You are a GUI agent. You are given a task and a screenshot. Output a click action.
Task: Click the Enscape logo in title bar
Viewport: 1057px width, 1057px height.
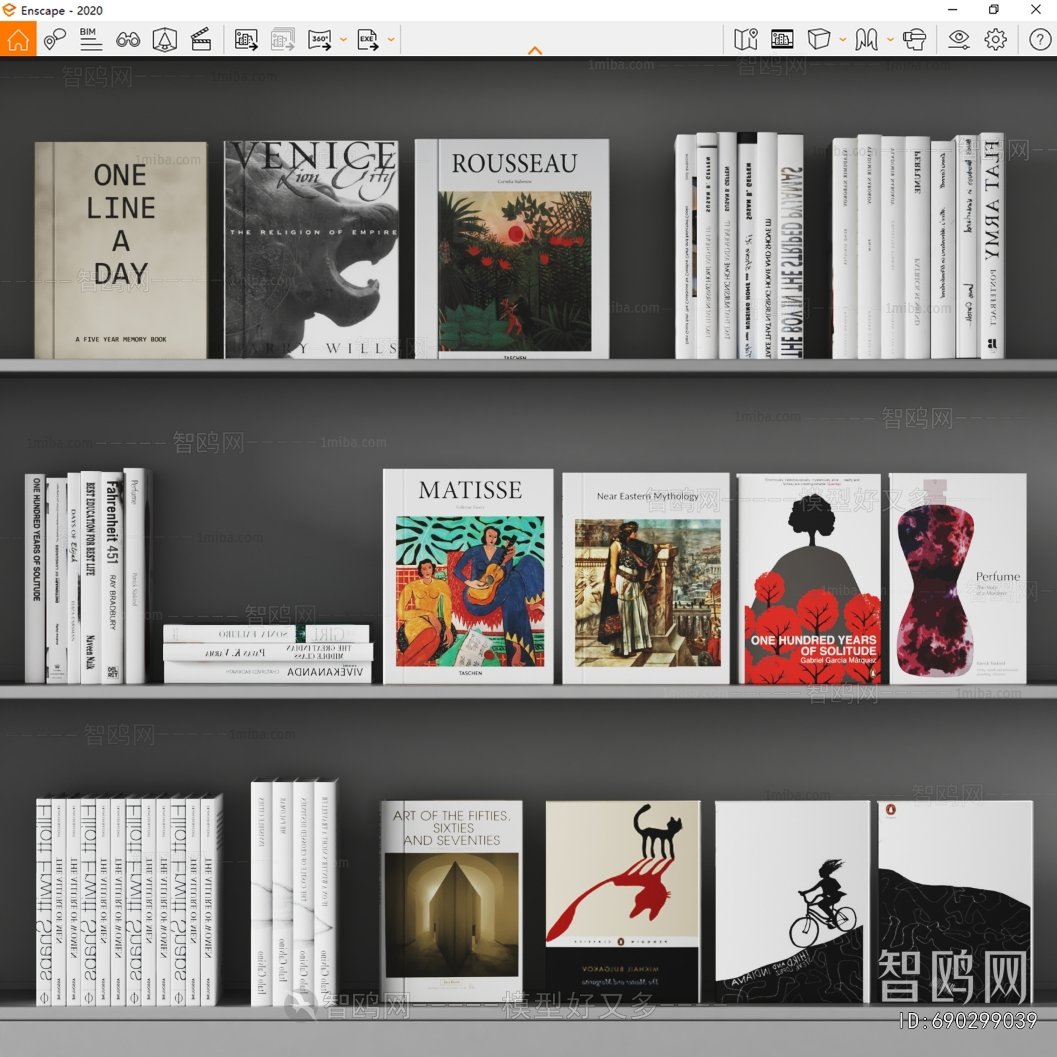pyautogui.click(x=9, y=10)
